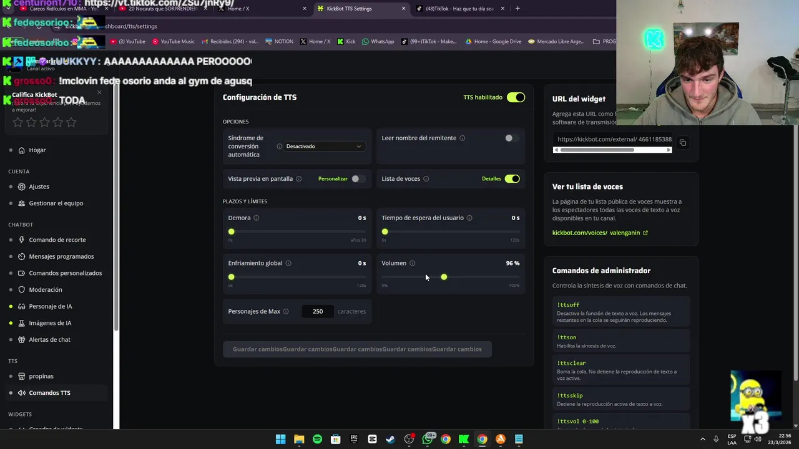Image resolution: width=799 pixels, height=449 pixels.
Task: Open Gestionar el equipo in sidebar
Action: pyautogui.click(x=56, y=203)
